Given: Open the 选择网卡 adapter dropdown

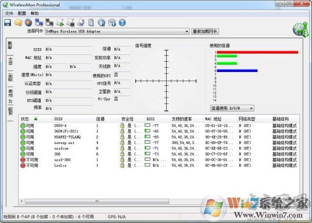Looking at the screenshot, I should [117, 31].
